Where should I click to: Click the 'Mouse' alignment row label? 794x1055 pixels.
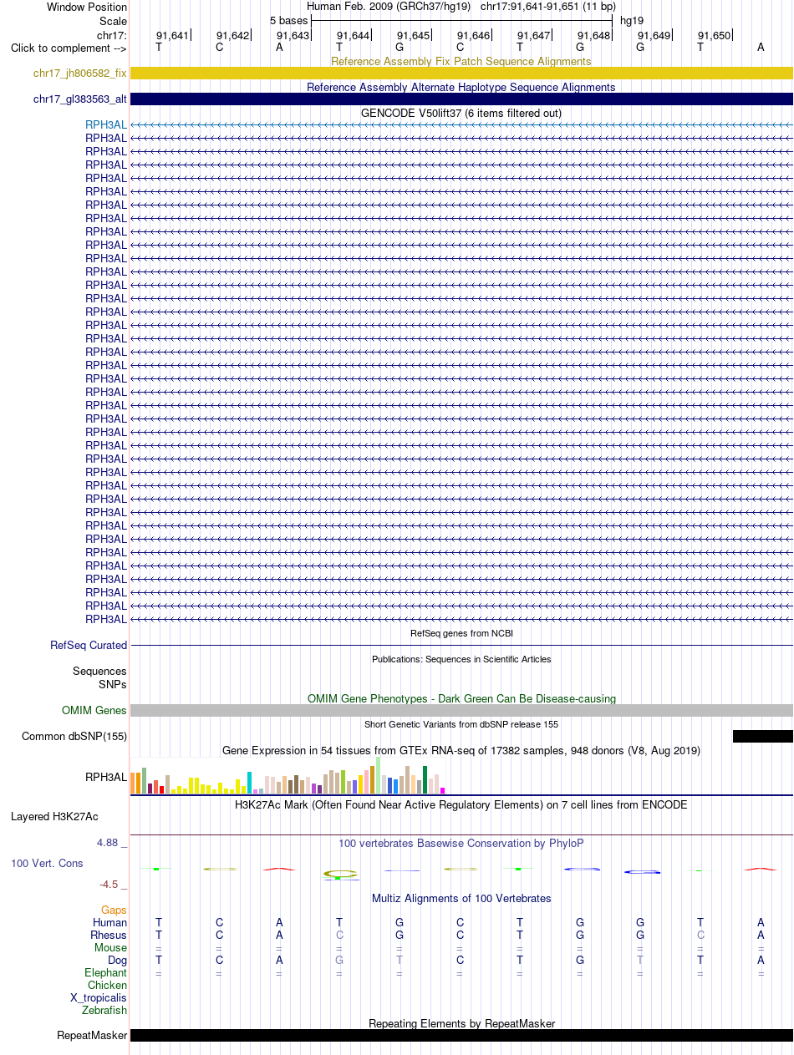pyautogui.click(x=111, y=947)
